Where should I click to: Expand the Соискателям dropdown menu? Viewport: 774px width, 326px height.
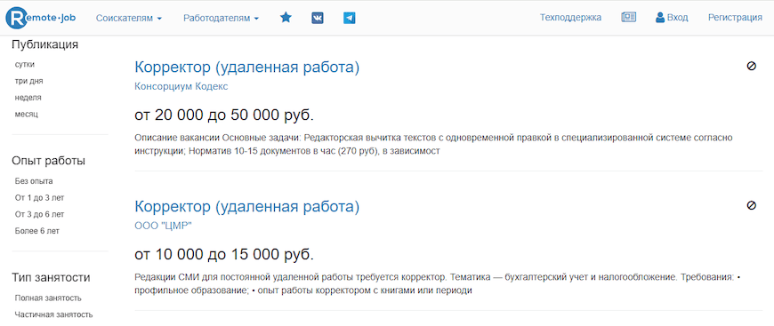tap(129, 19)
